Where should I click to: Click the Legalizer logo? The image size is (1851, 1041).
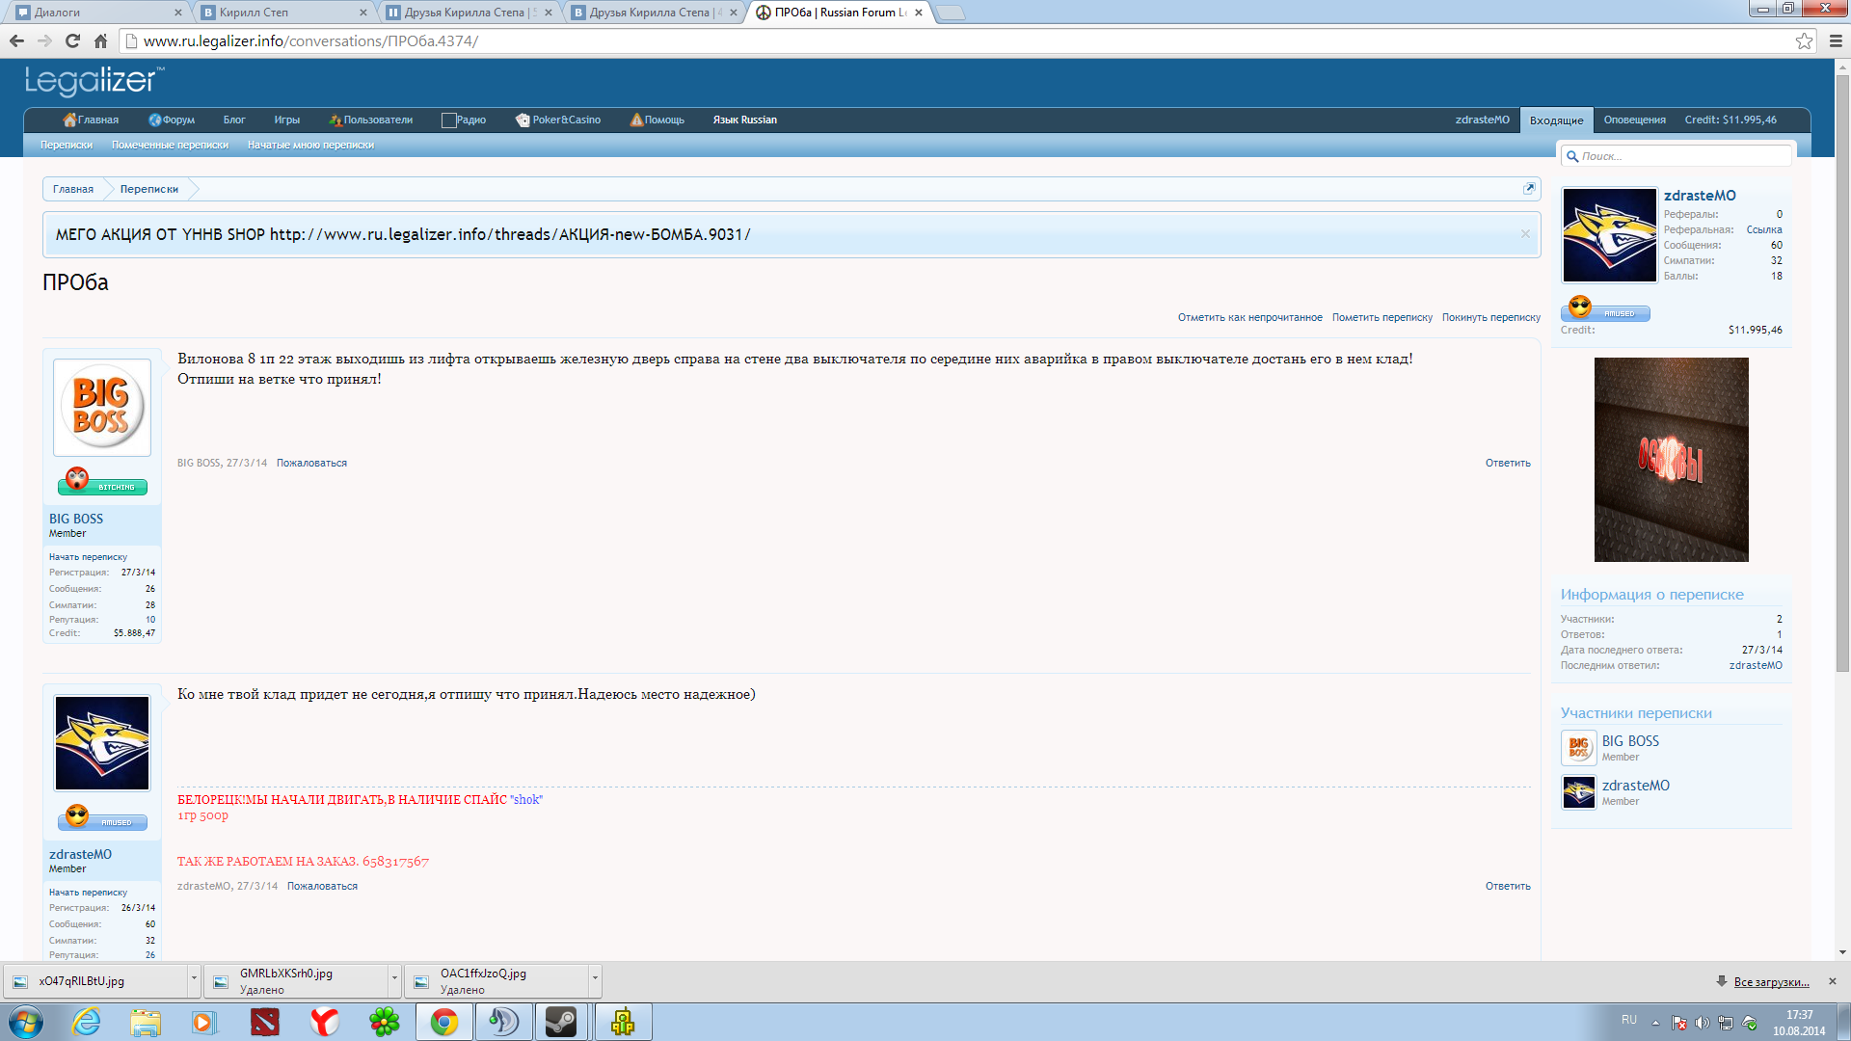pyautogui.click(x=94, y=81)
